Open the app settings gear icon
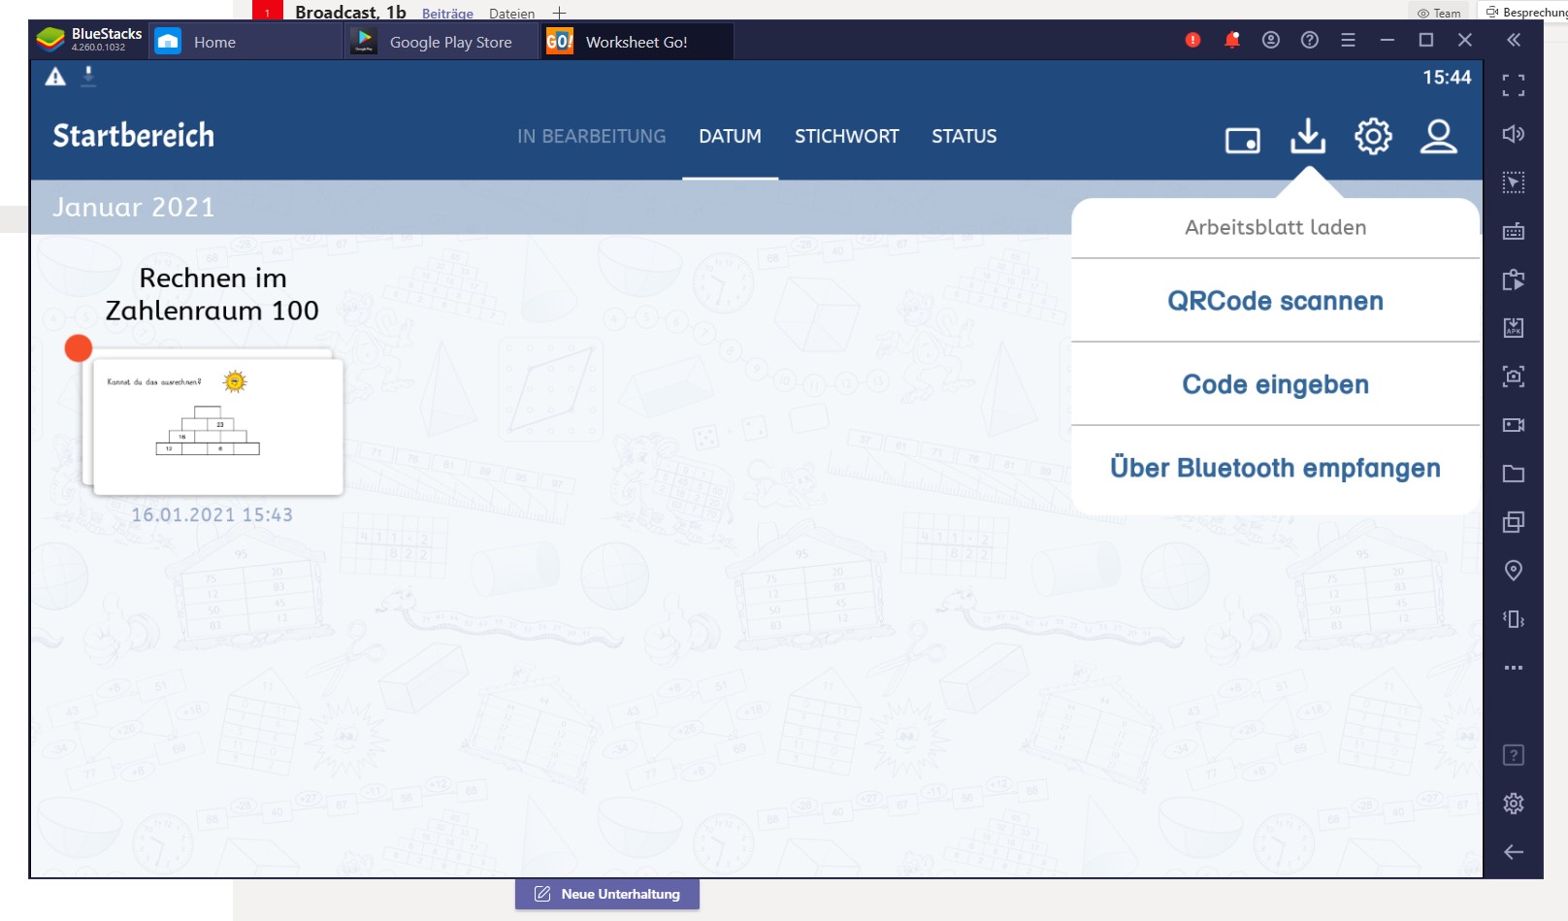Image resolution: width=1568 pixels, height=921 pixels. coord(1373,137)
